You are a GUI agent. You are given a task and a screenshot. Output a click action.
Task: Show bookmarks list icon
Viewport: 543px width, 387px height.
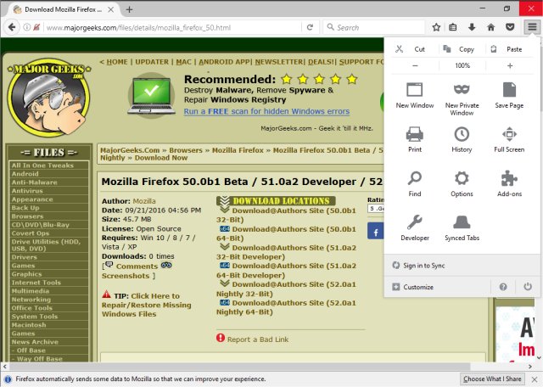coord(452,27)
